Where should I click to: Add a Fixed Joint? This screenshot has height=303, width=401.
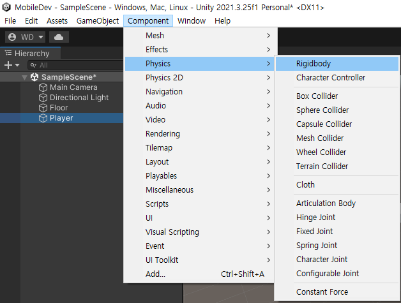pyautogui.click(x=337, y=232)
